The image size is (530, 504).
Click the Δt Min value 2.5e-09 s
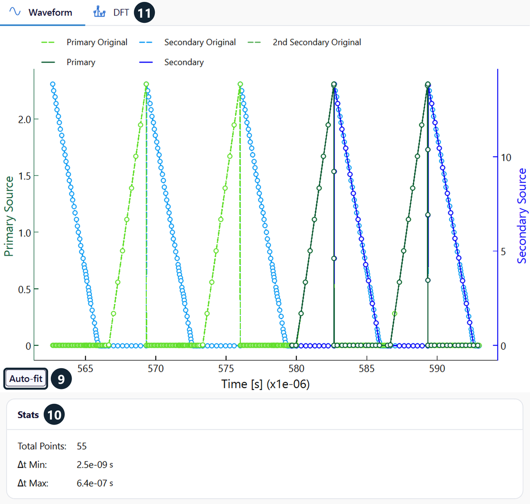point(95,465)
